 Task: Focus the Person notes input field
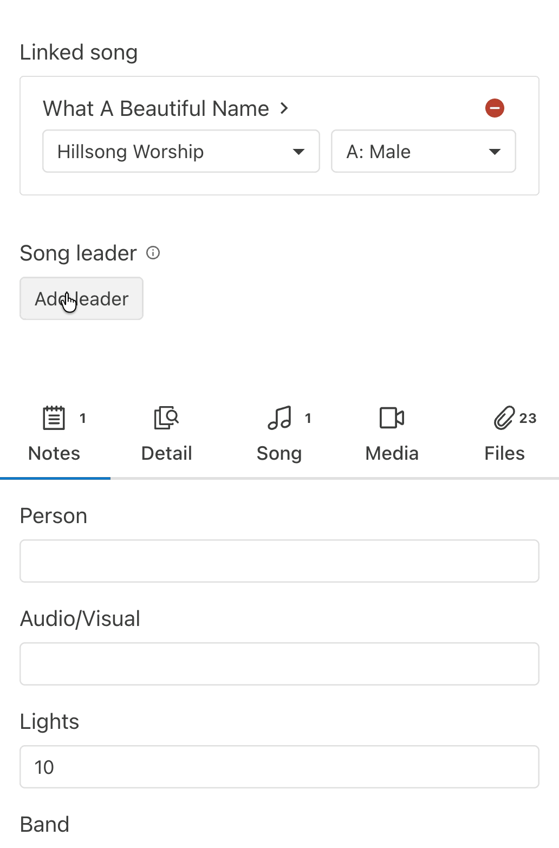[279, 561]
